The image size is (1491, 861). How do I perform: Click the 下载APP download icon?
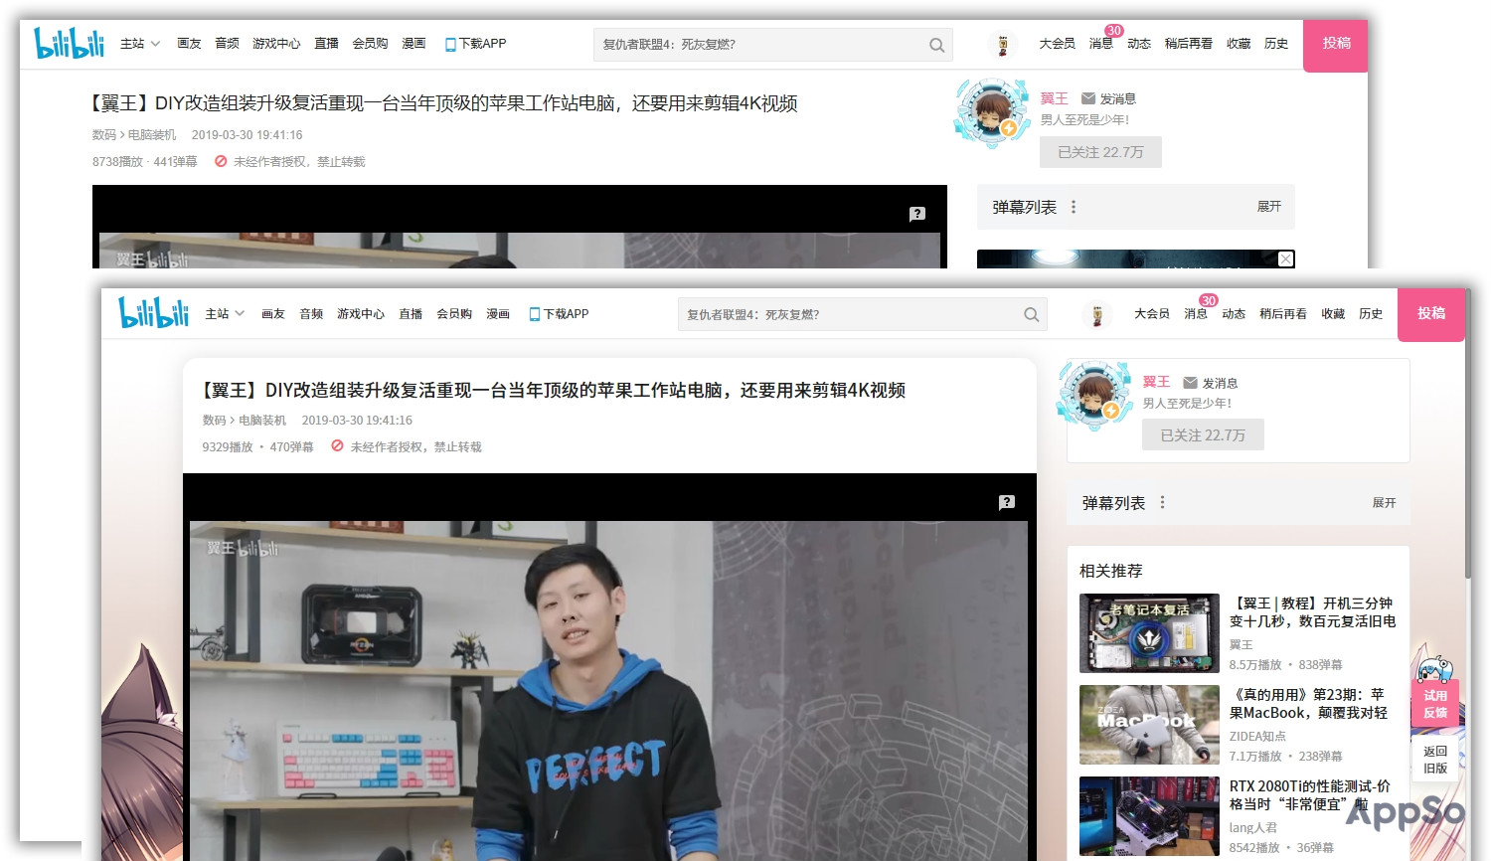(x=535, y=313)
